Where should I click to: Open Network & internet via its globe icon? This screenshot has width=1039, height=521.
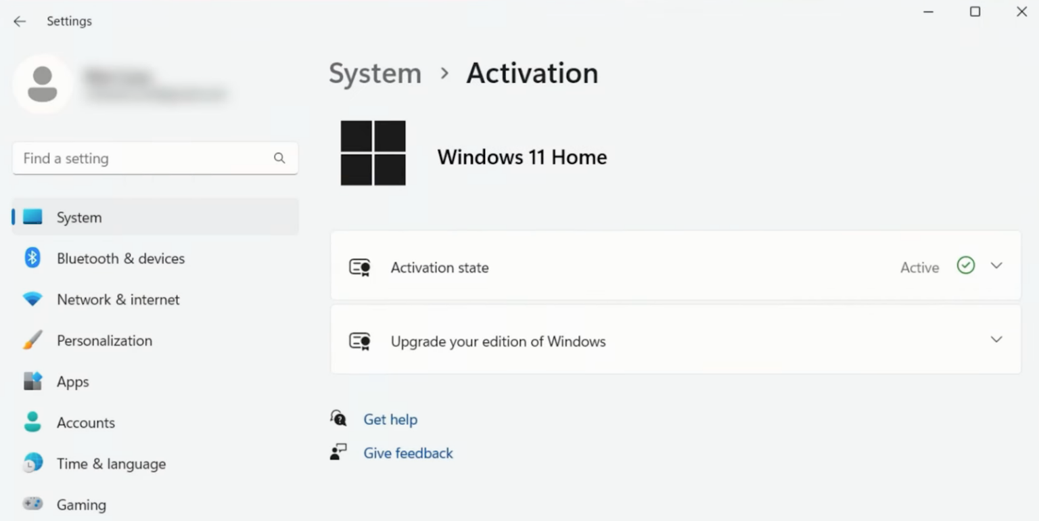32,300
